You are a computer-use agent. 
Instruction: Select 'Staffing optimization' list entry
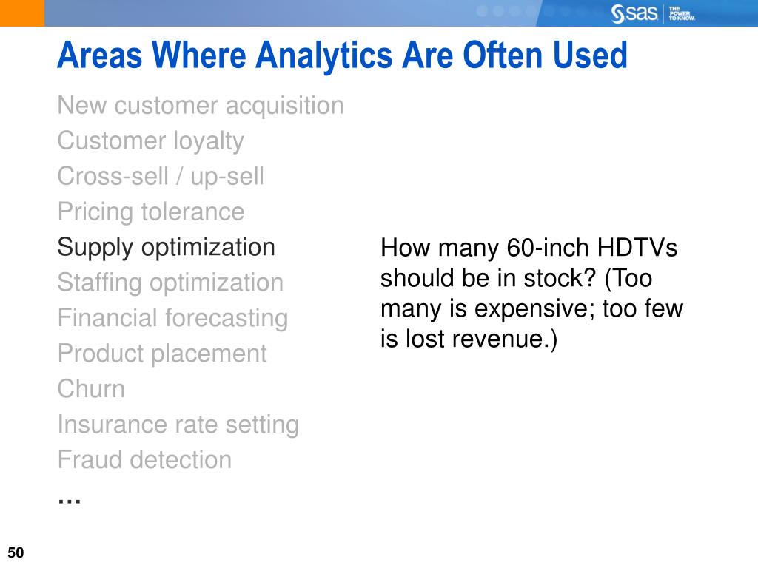pos(170,283)
